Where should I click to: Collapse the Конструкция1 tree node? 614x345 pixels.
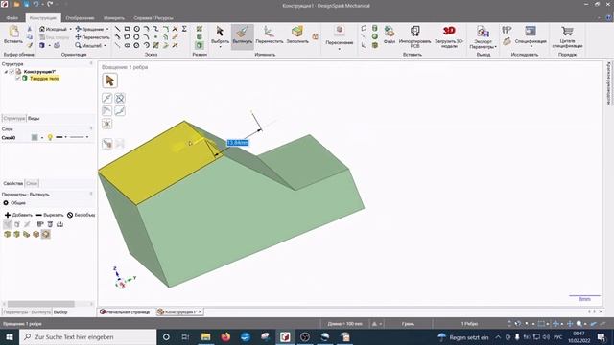click(x=6, y=72)
